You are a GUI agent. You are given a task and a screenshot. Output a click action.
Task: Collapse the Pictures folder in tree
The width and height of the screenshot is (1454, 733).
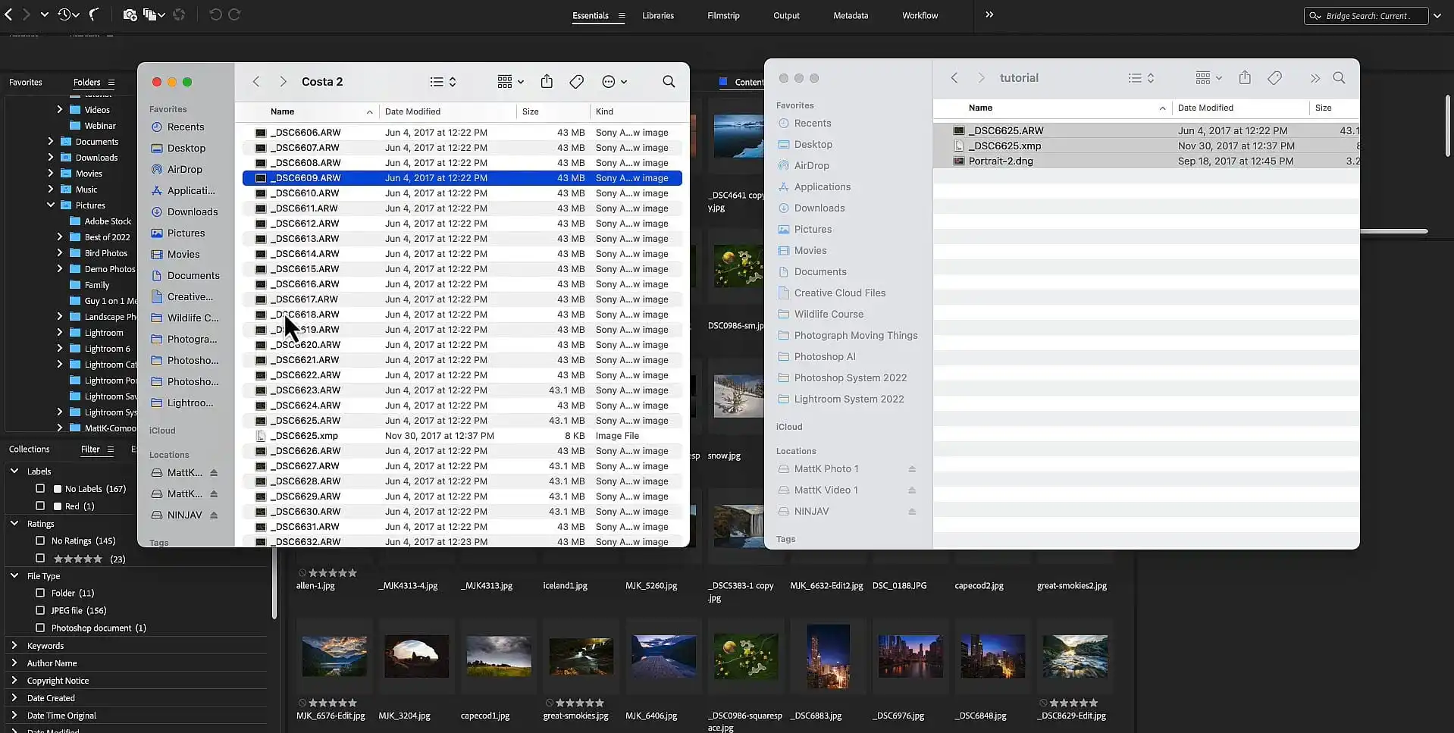tap(51, 205)
